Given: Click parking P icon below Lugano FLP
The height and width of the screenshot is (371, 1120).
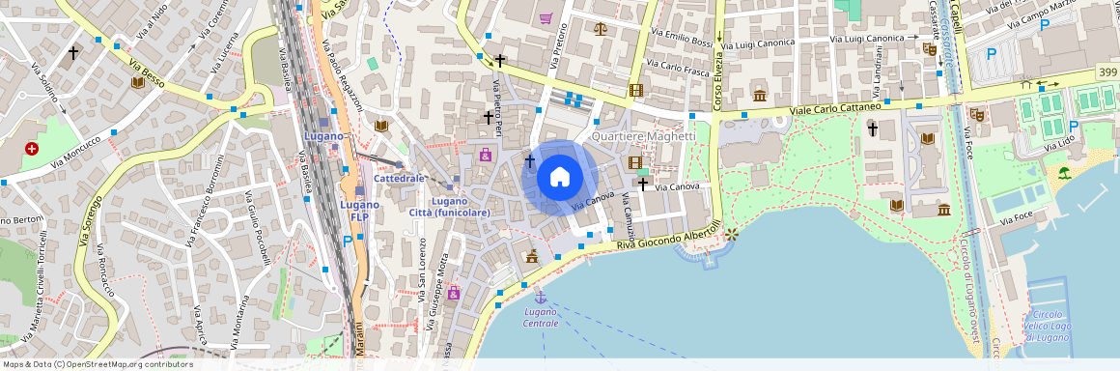Looking at the screenshot, I should pyautogui.click(x=348, y=242).
